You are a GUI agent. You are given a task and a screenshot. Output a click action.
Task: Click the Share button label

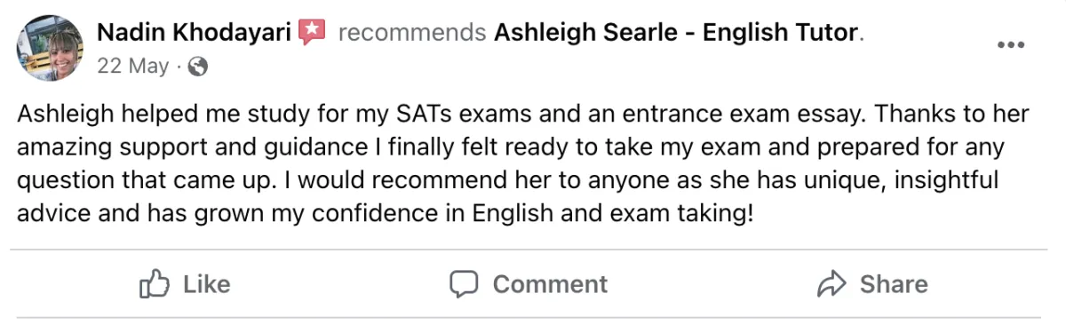(x=894, y=284)
